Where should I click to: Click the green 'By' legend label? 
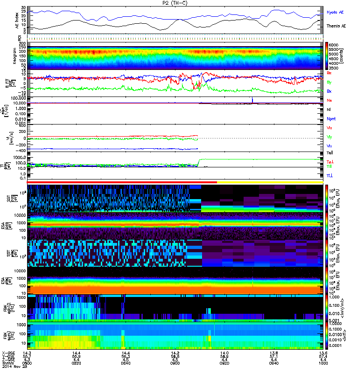[329, 83]
